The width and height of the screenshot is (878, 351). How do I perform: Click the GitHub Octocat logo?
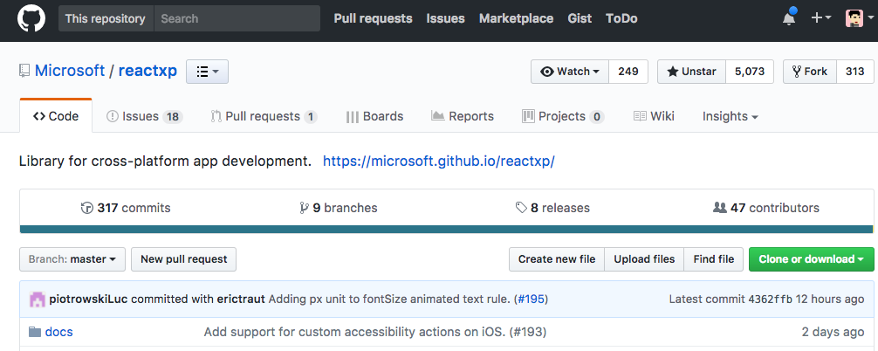pos(31,18)
